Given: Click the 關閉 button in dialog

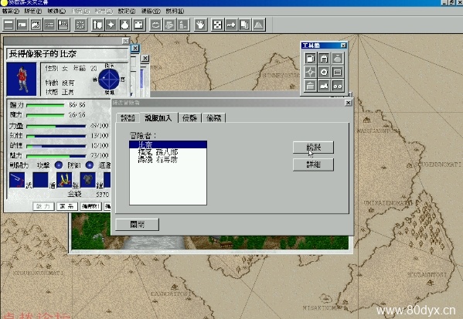Looking at the screenshot, I should 138,225.
